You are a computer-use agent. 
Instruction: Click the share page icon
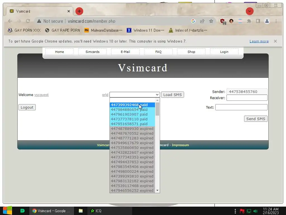pyautogui.click(x=202, y=21)
